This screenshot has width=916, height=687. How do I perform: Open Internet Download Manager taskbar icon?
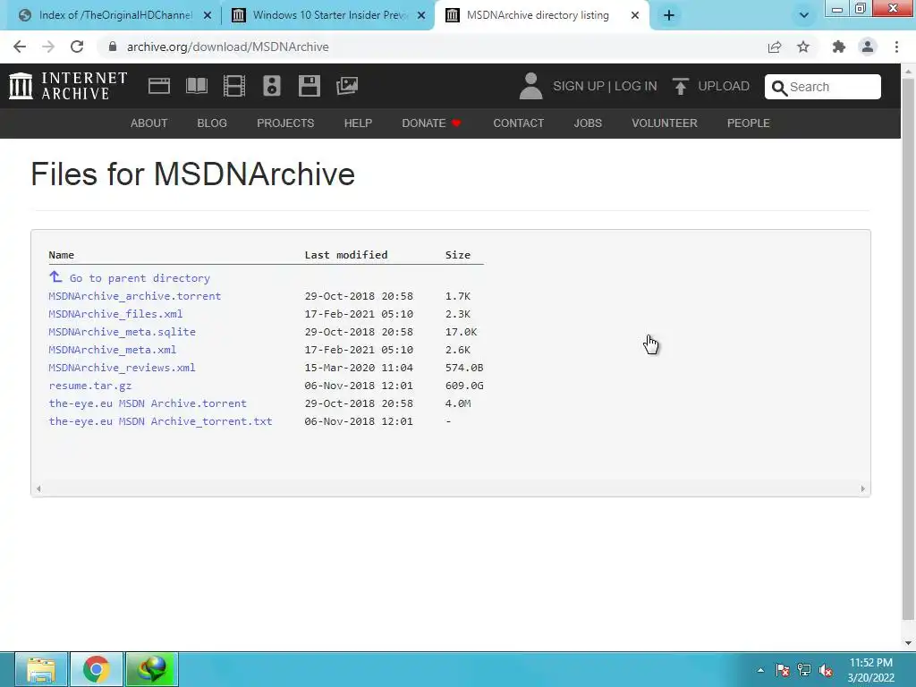[152, 669]
